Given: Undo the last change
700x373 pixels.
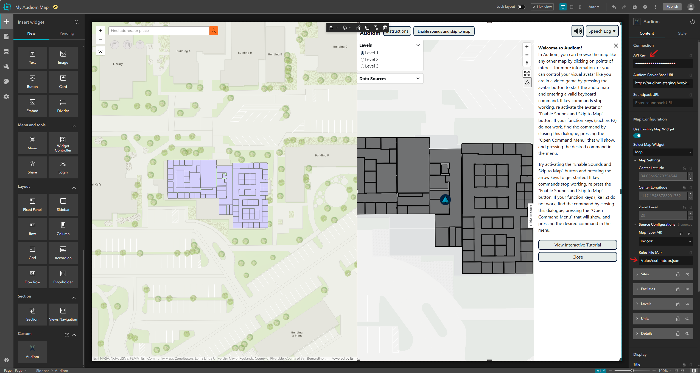Looking at the screenshot, I should point(614,7).
